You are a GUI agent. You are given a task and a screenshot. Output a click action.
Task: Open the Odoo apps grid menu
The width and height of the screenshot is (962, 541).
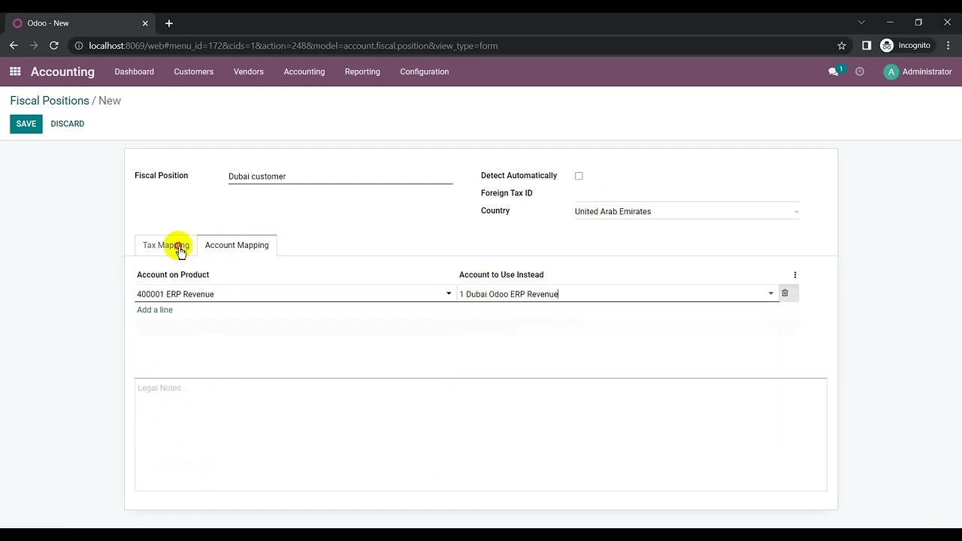[15, 71]
